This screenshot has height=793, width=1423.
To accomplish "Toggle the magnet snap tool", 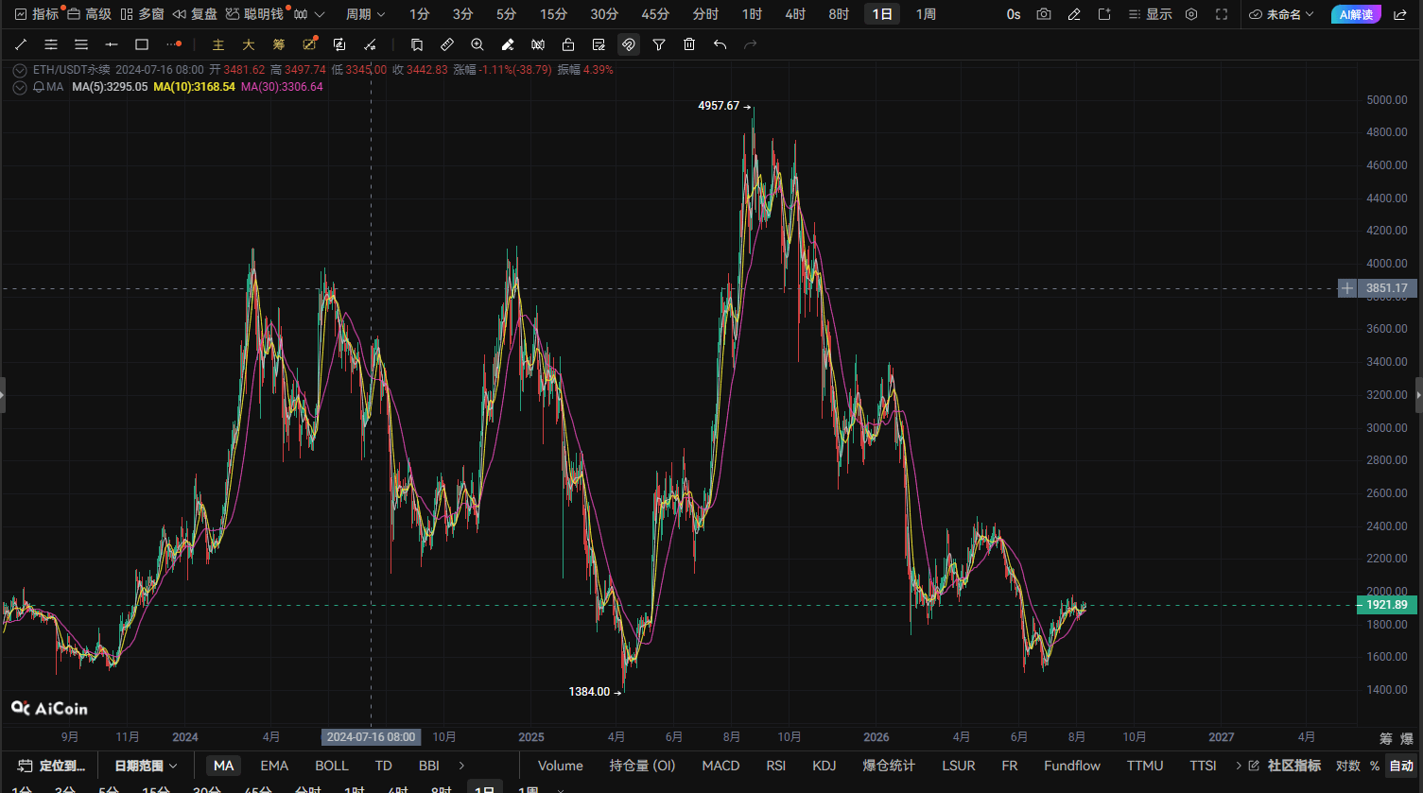I will (x=629, y=44).
